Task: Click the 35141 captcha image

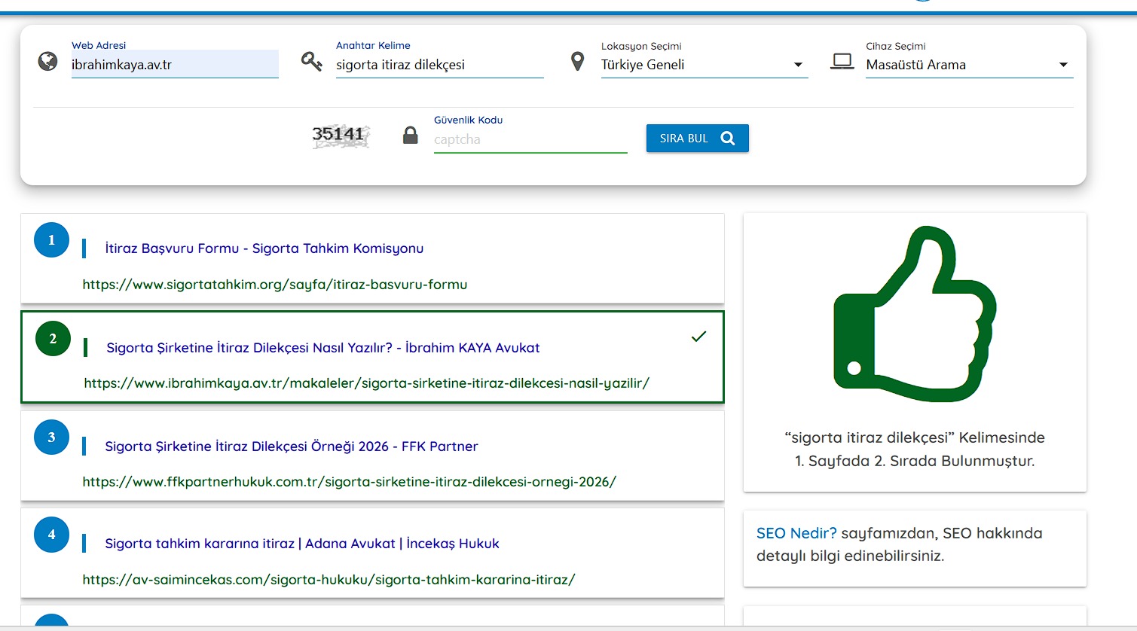Action: pyautogui.click(x=340, y=136)
